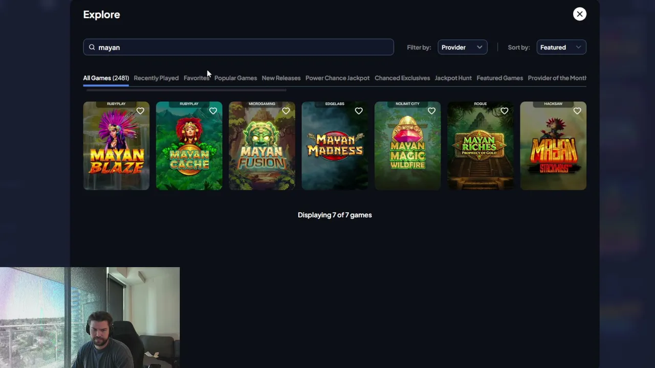The height and width of the screenshot is (368, 655).
Task: Open the Popular Games tab
Action: pyautogui.click(x=235, y=78)
